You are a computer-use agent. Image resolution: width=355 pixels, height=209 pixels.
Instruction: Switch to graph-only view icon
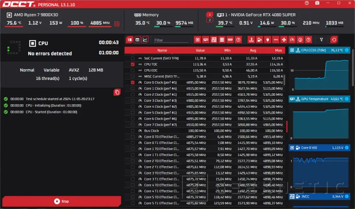[x=145, y=40]
